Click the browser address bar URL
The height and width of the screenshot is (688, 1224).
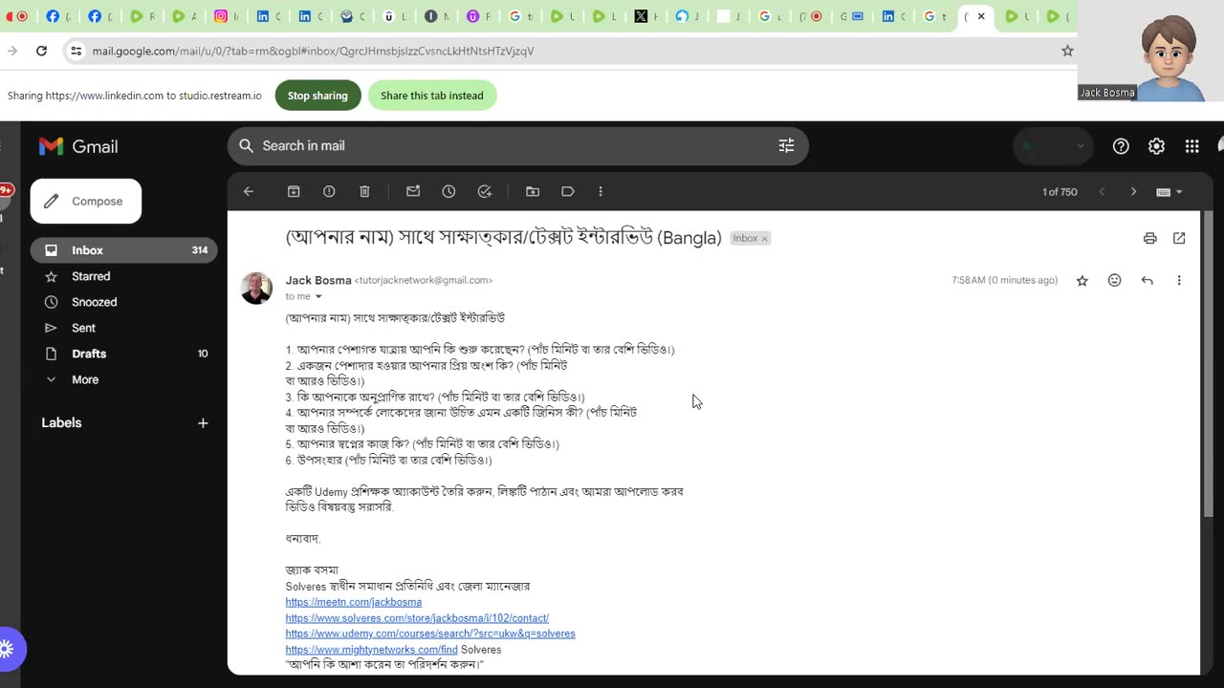[x=313, y=51]
